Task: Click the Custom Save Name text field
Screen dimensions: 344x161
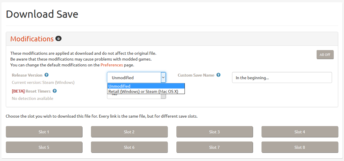Action: click(x=282, y=78)
